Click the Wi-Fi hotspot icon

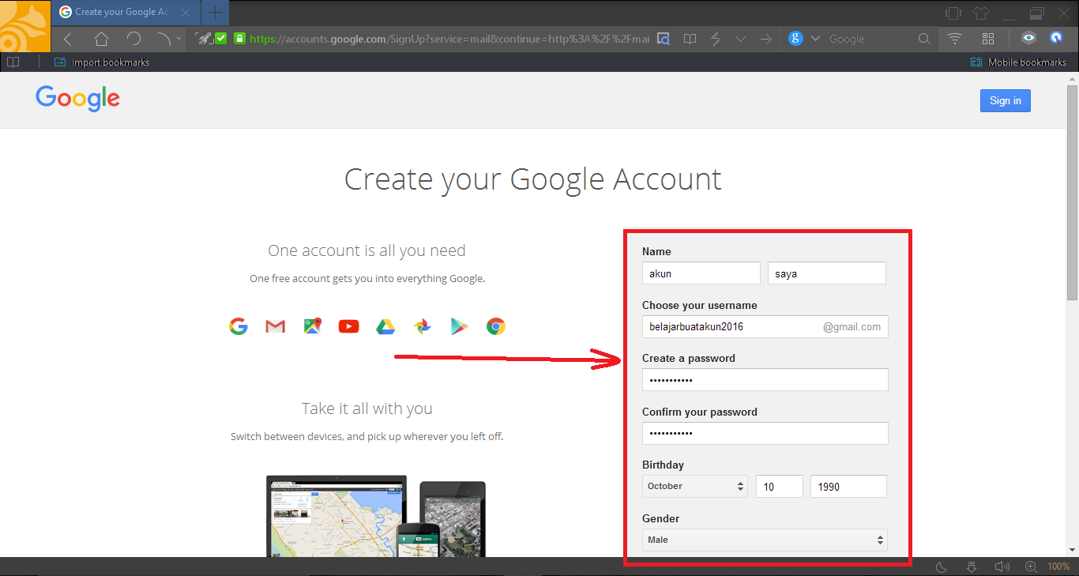[x=955, y=39]
